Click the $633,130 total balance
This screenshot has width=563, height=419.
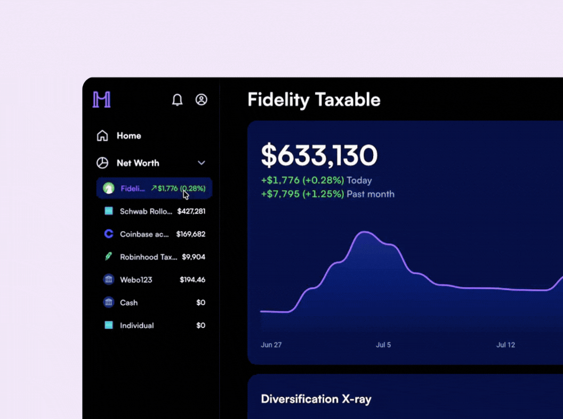tap(319, 155)
